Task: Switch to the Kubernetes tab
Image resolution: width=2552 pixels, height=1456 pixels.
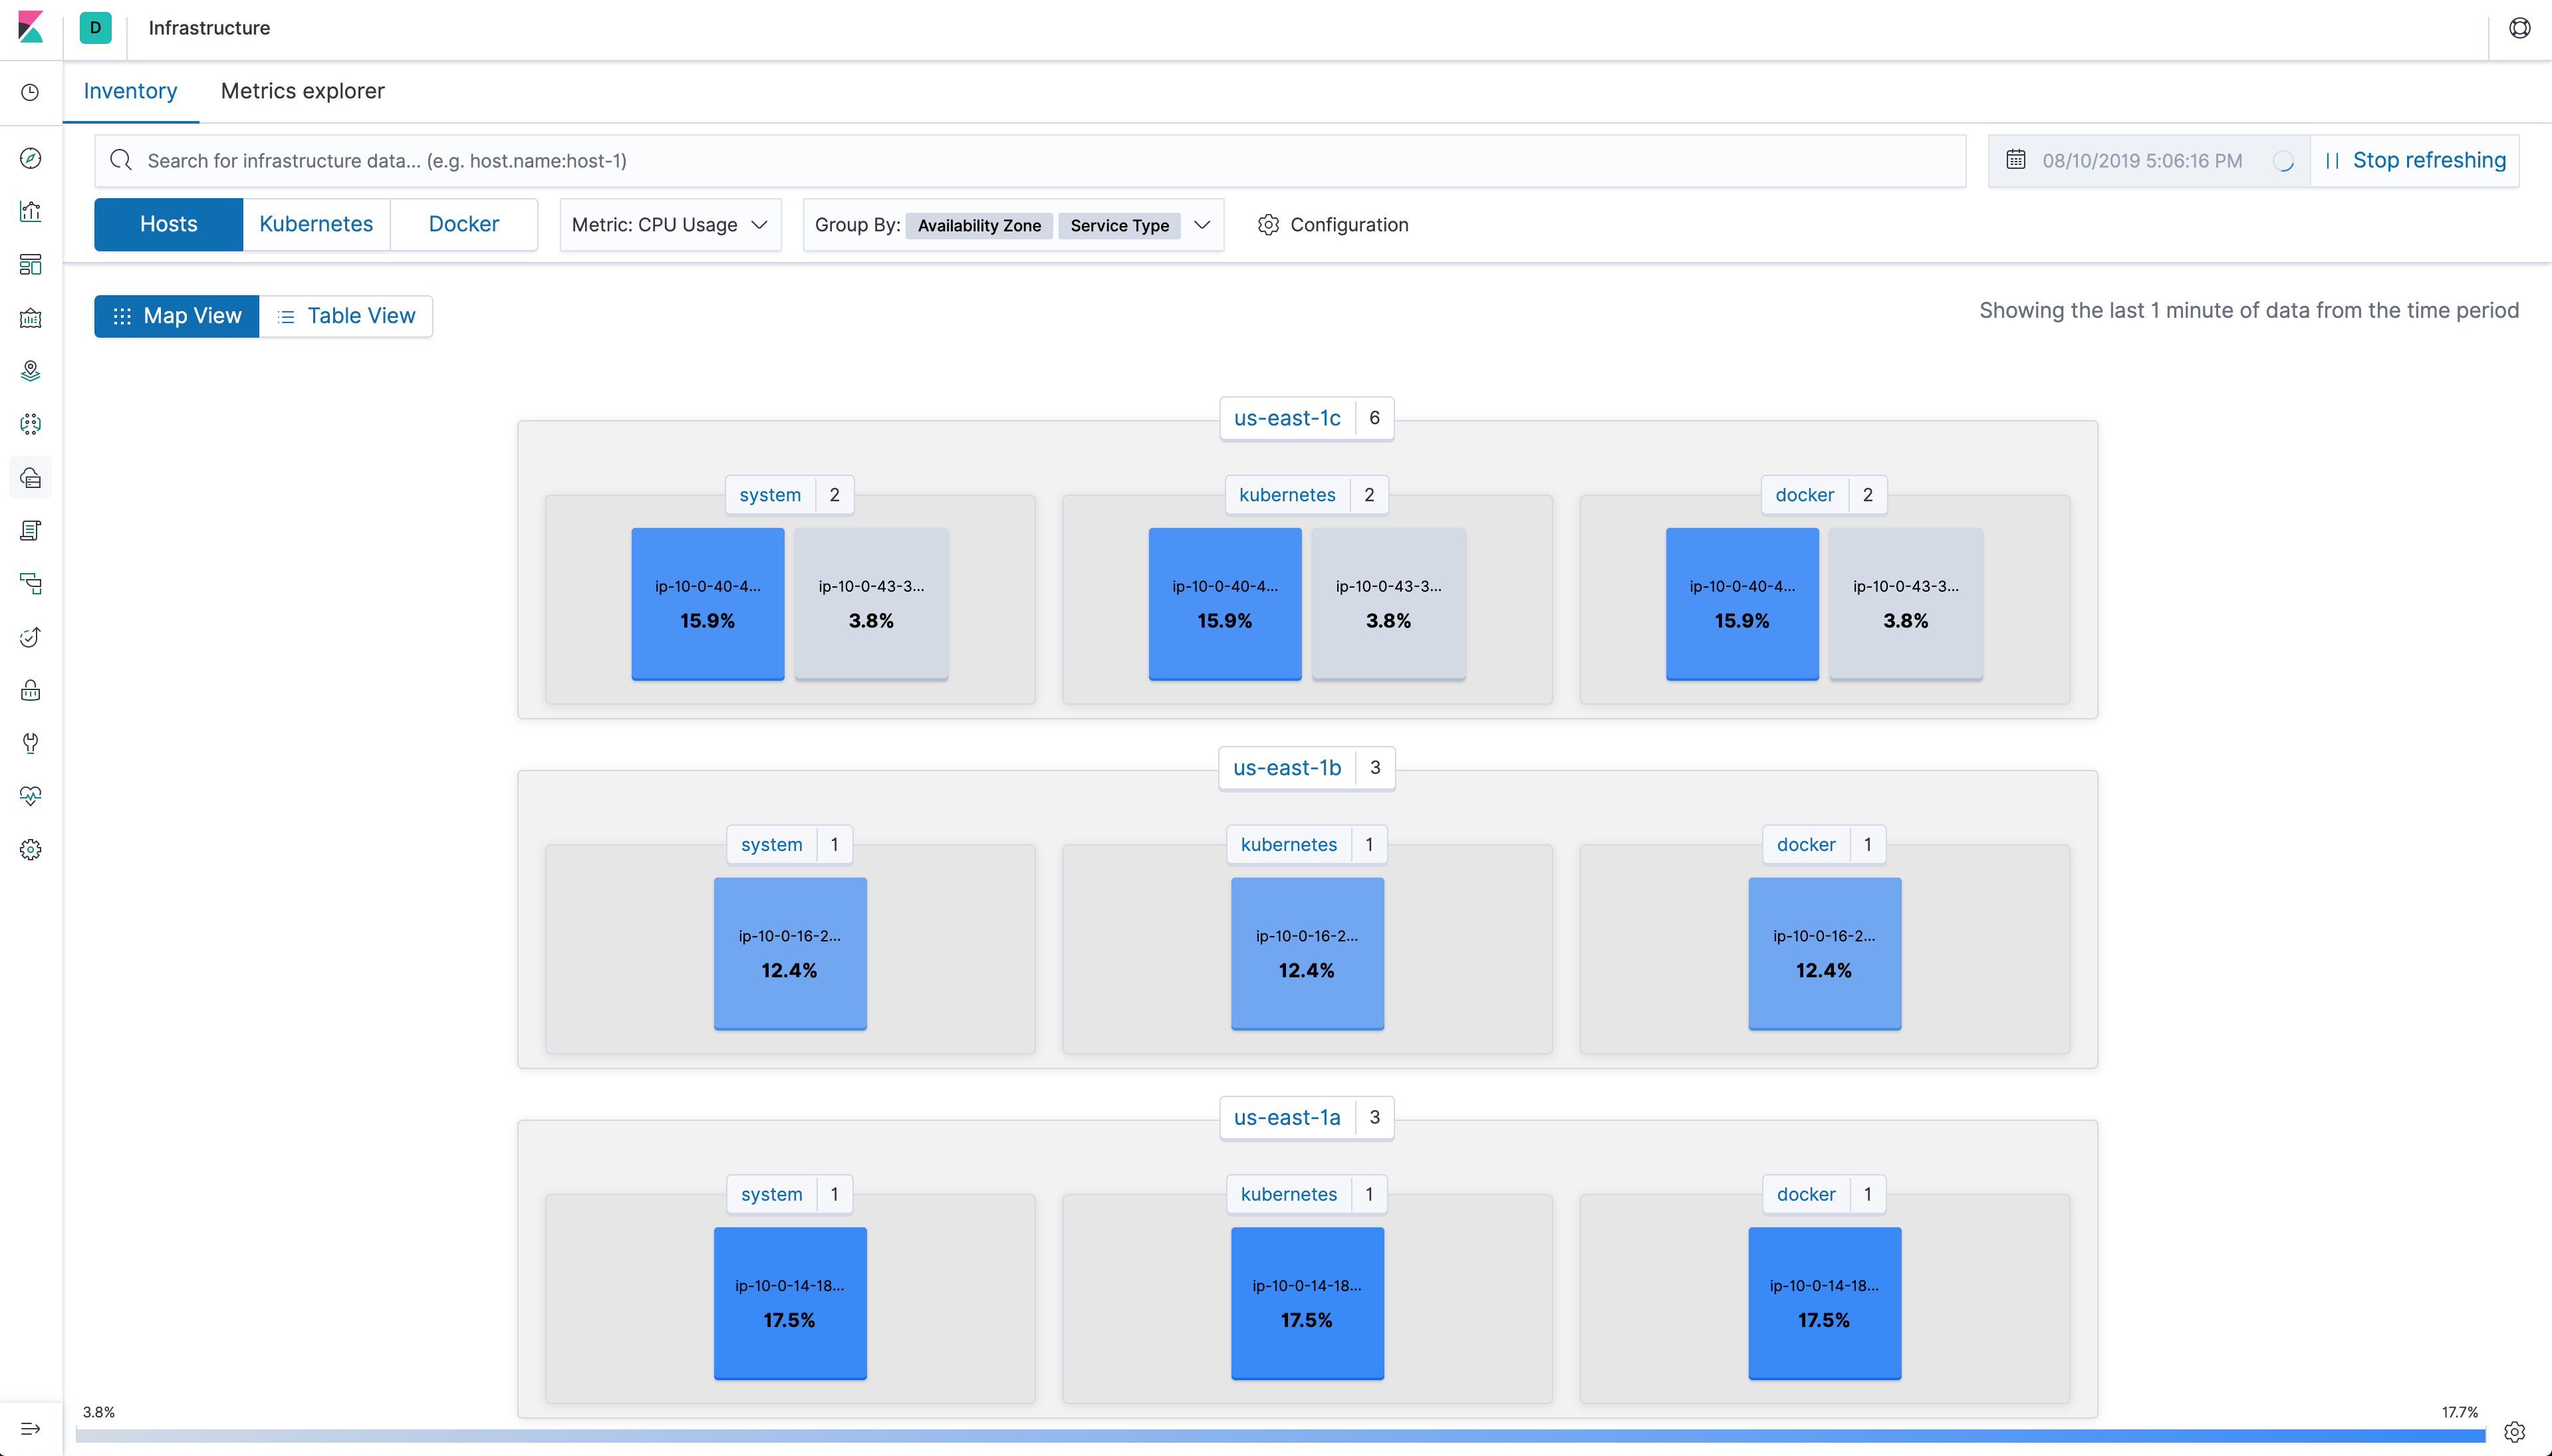Action: point(315,223)
